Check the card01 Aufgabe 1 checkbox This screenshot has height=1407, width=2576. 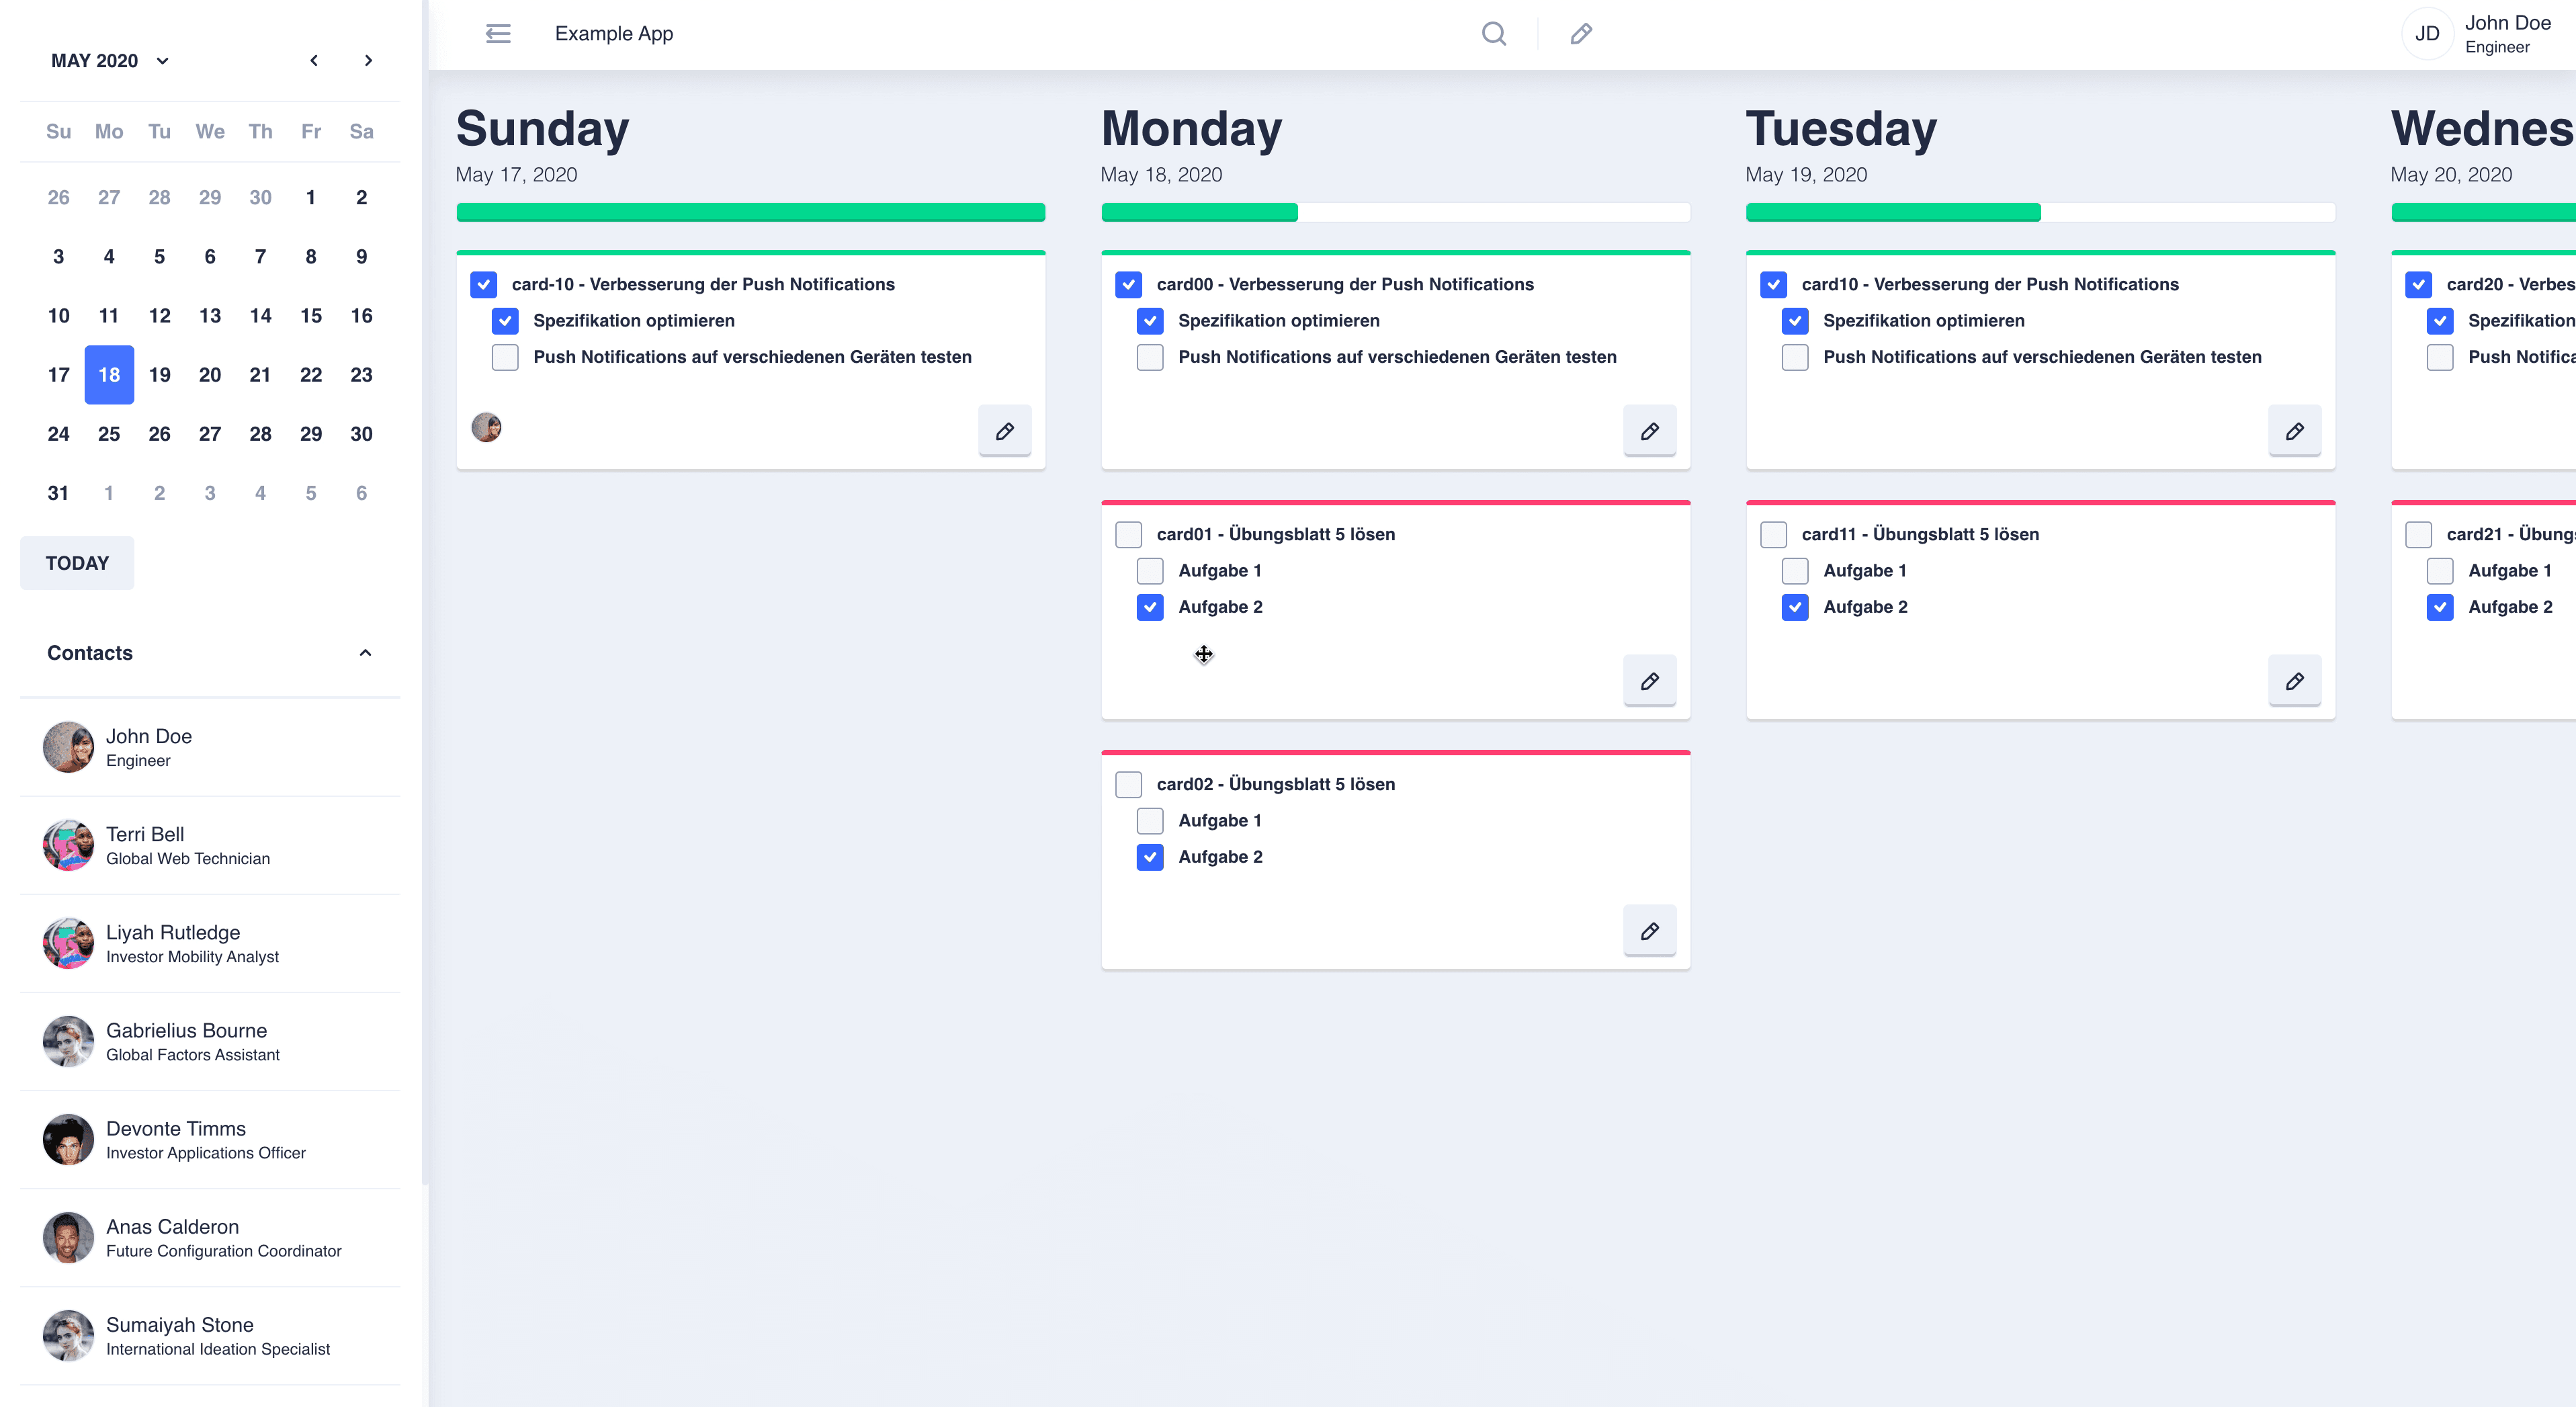[1150, 571]
